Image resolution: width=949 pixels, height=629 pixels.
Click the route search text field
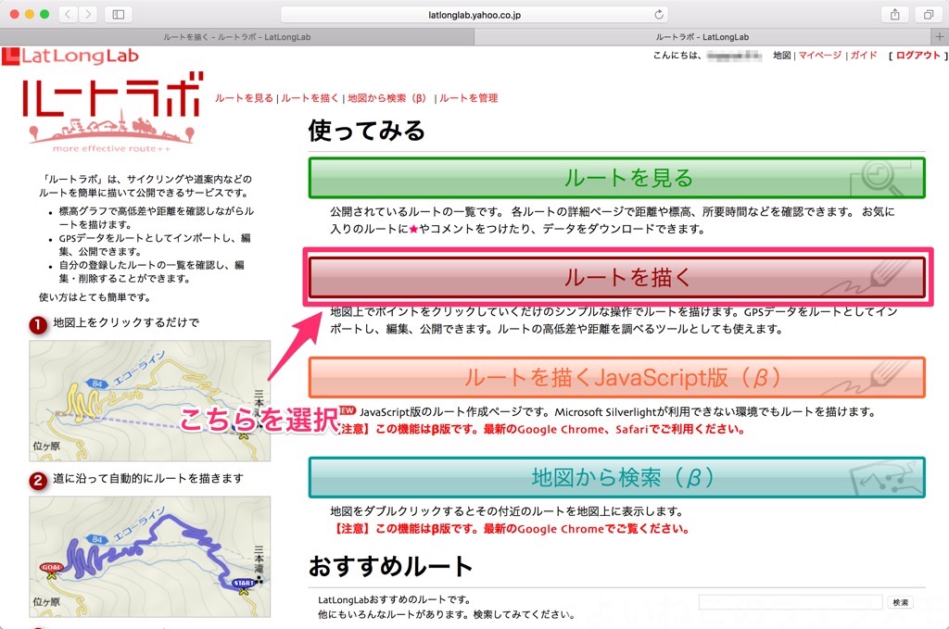(790, 602)
